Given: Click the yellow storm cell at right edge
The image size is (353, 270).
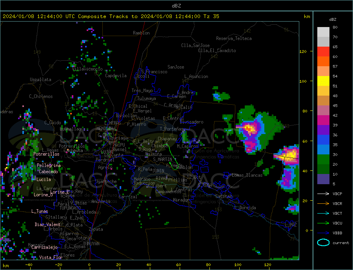Looking at the screenshot, I should [291, 155].
